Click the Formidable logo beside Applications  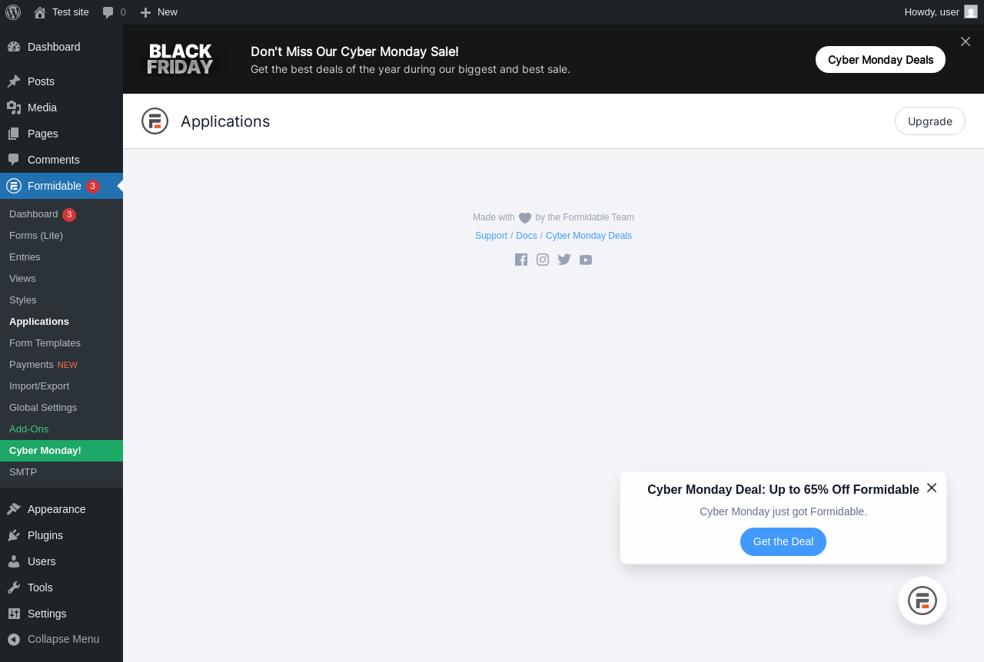point(155,121)
